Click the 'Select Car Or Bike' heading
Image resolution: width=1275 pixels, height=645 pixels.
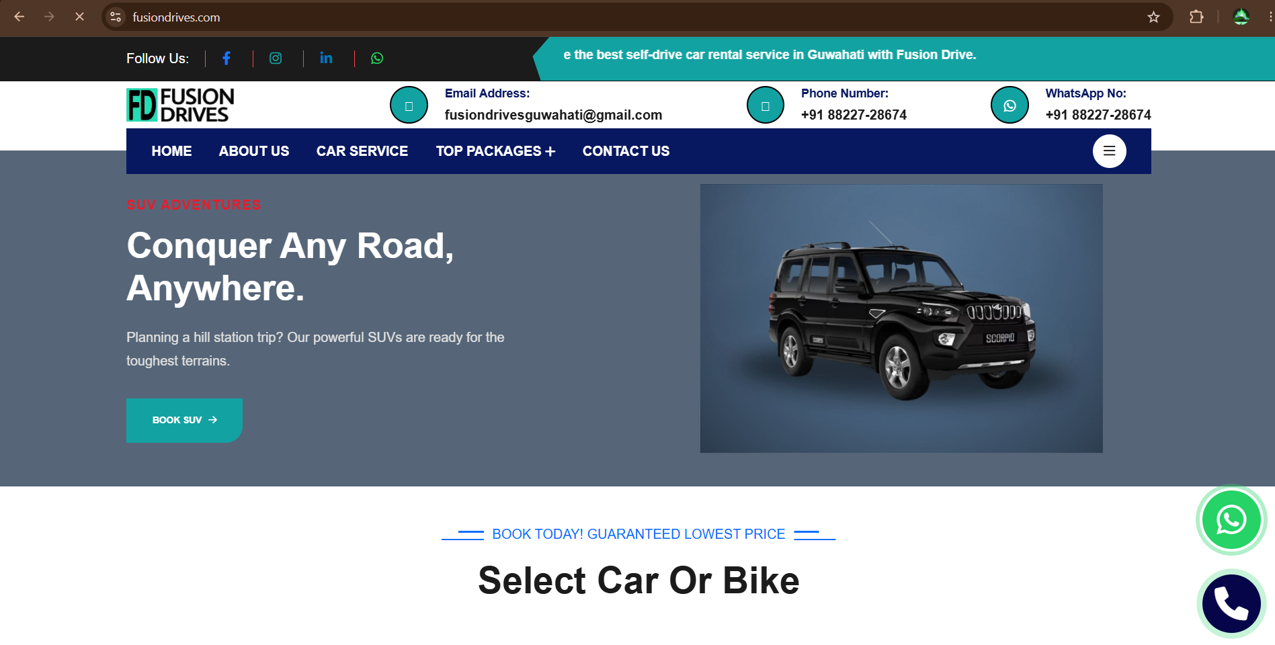point(639,580)
